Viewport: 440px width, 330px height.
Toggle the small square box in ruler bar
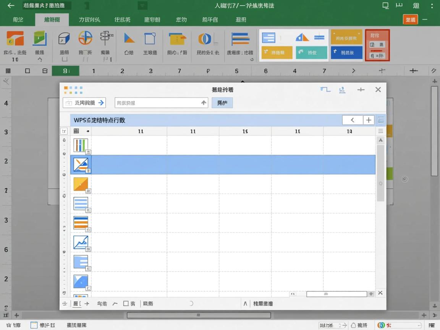27,71
